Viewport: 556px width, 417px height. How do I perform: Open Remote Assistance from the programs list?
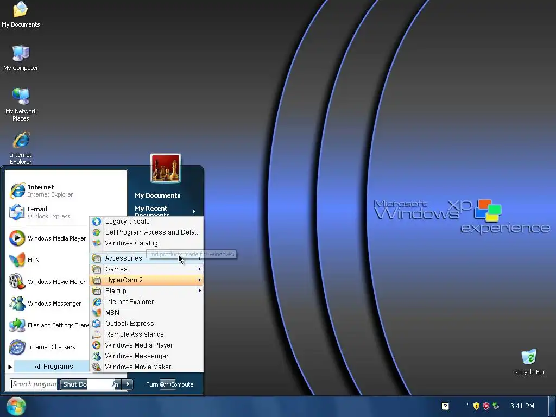coord(147,334)
